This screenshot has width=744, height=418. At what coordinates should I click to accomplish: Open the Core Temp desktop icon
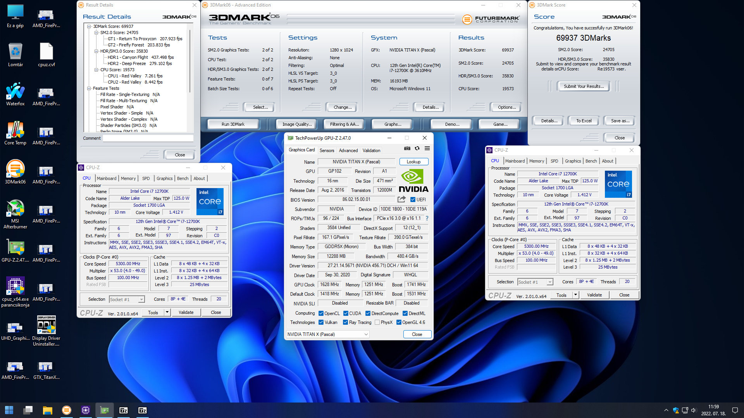click(15, 133)
